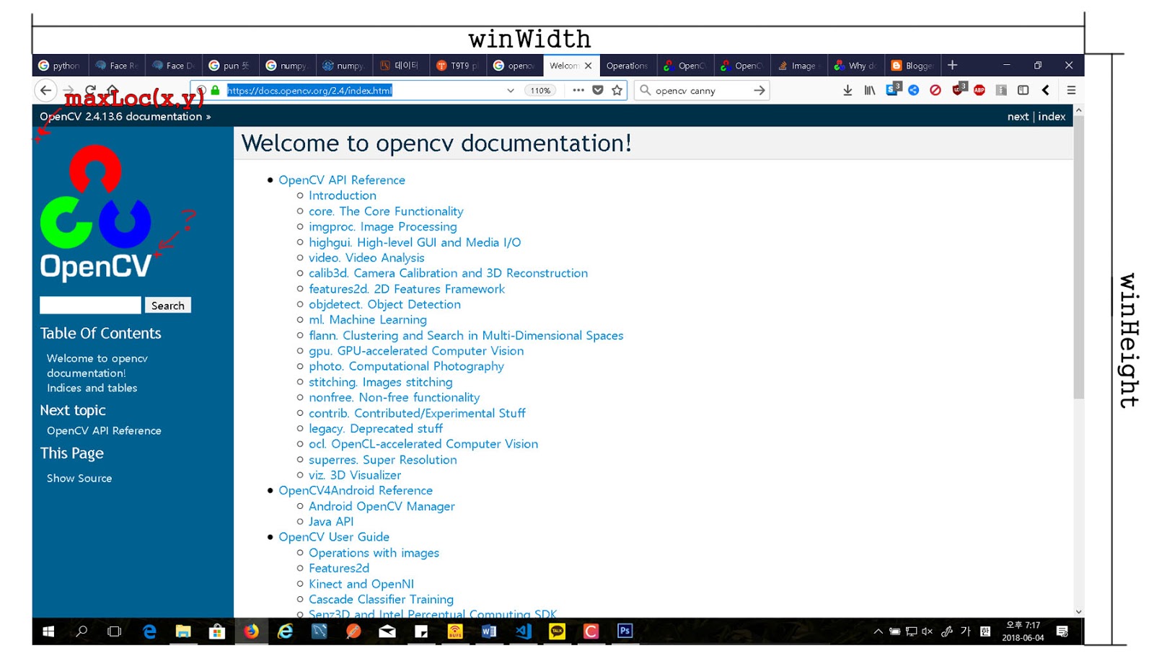Click the uBlock Origin shield icon

pyautogui.click(x=958, y=90)
